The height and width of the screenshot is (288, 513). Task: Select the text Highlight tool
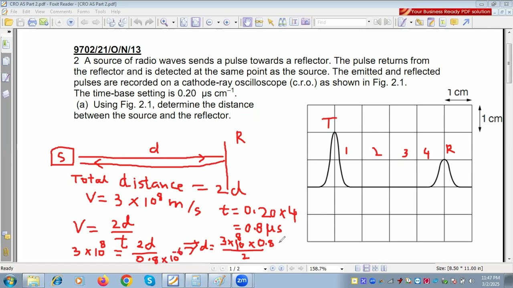tap(442, 22)
